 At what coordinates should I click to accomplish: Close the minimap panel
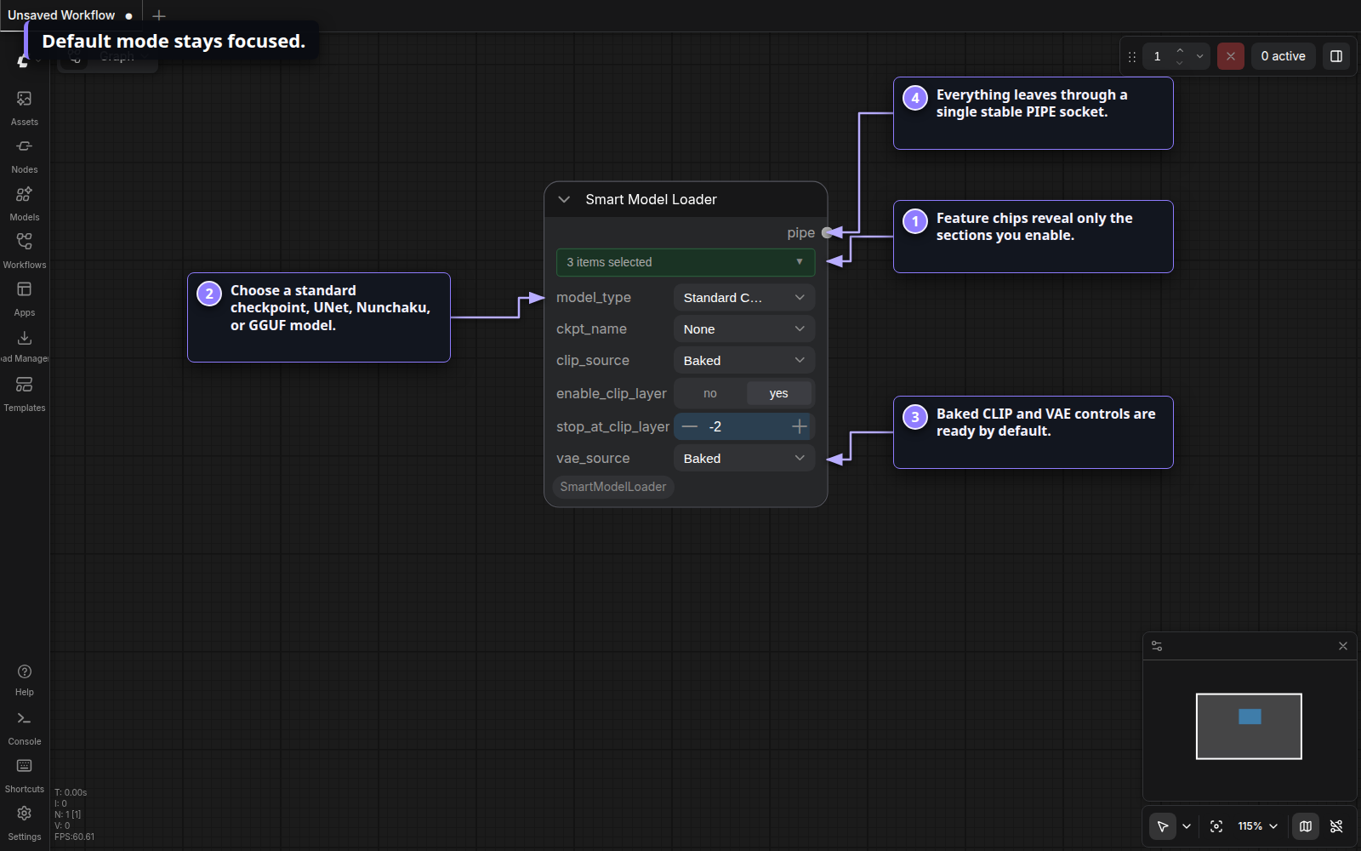(x=1343, y=646)
